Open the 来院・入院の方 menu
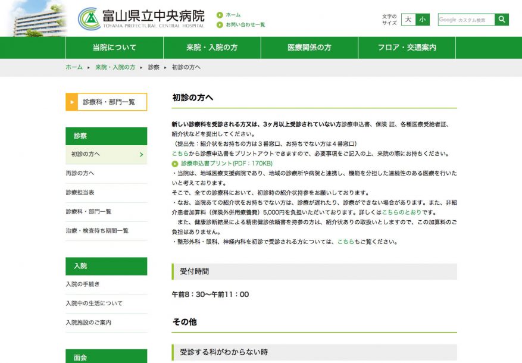 coord(212,48)
